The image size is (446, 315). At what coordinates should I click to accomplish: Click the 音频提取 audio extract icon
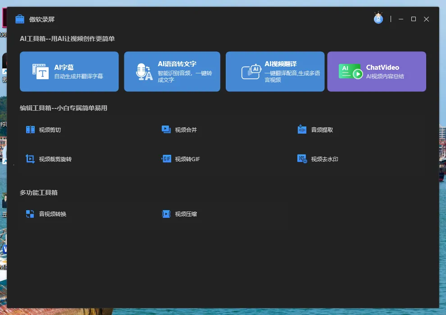[302, 129]
